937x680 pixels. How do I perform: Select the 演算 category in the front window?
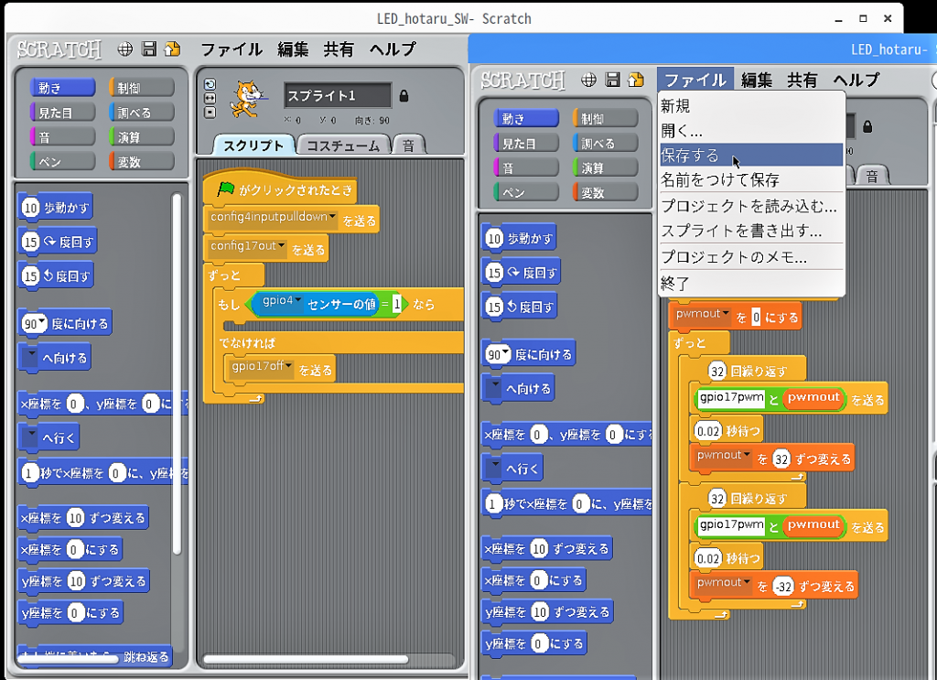click(606, 167)
